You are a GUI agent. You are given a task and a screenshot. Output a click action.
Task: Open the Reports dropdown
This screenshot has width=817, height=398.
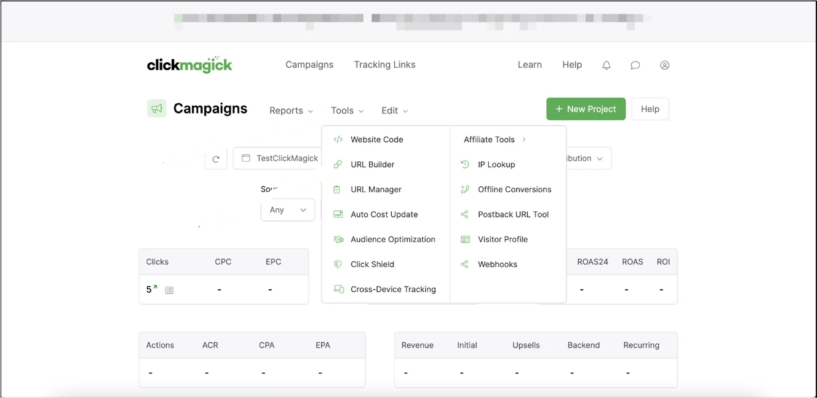(291, 110)
